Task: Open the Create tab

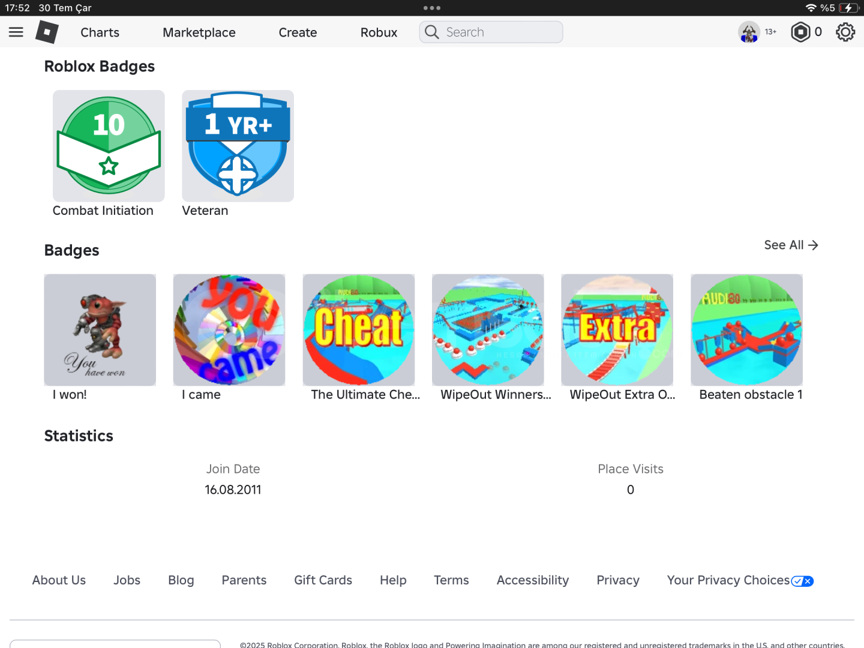Action: 298,32
